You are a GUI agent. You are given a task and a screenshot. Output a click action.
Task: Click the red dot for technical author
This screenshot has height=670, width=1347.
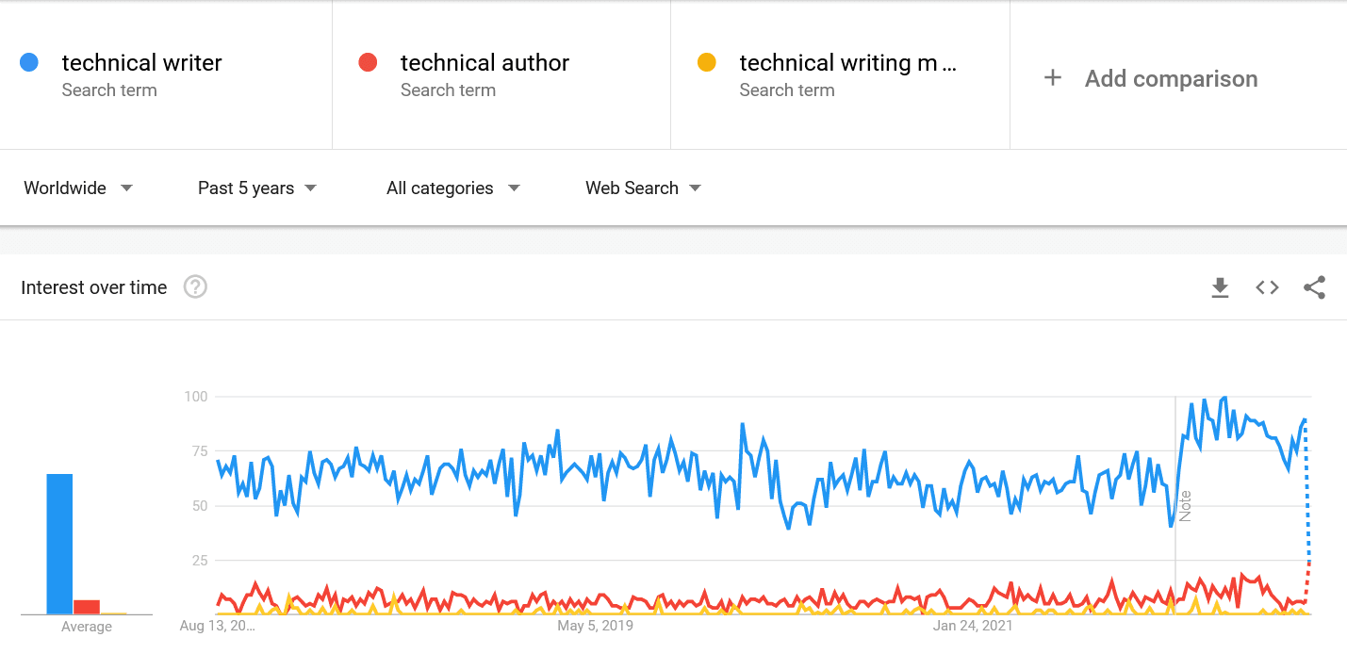click(368, 63)
